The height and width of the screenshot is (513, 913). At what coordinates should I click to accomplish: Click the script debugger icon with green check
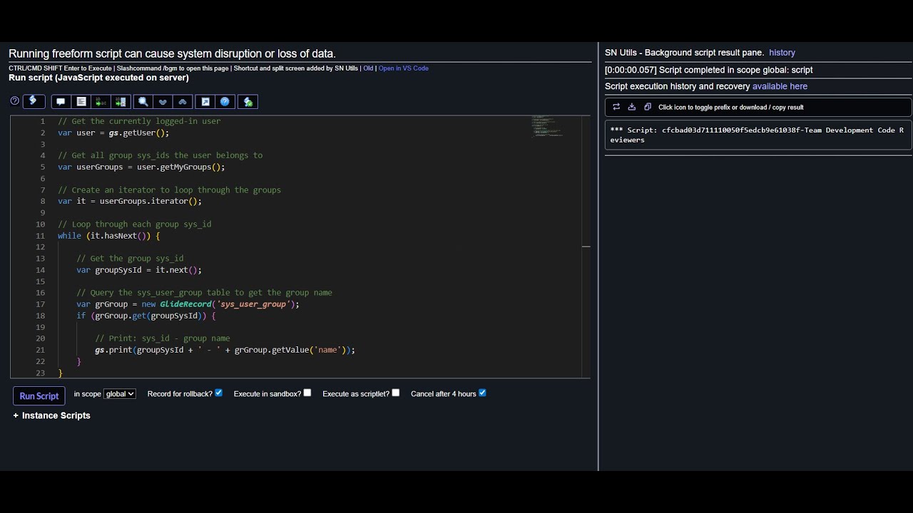pyautogui.click(x=248, y=102)
